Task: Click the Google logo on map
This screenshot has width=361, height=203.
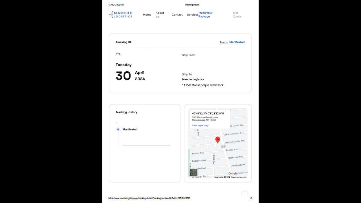Action: pos(233,173)
